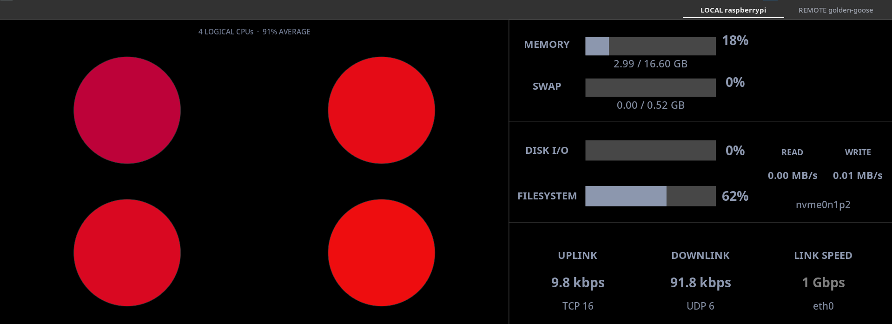
Task: Select the CPU circle right of the crimson one
Action: [381, 110]
